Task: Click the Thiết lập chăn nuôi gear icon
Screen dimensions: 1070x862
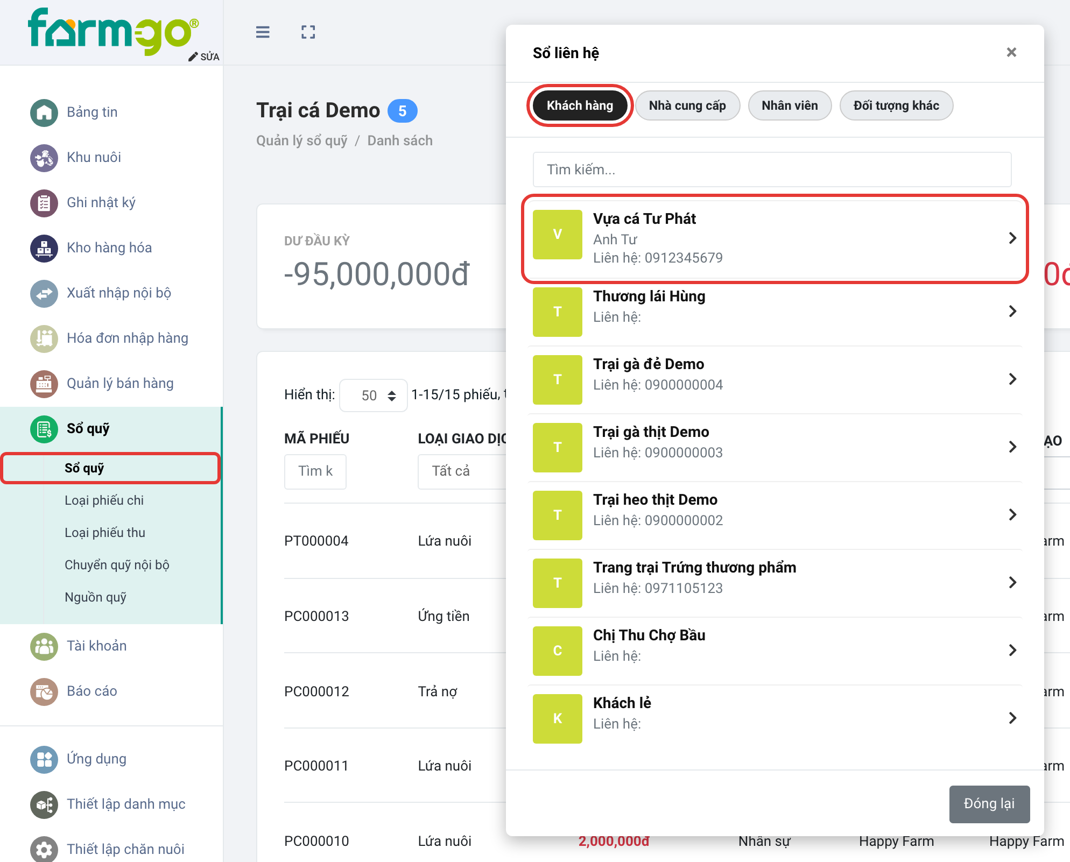Action: coord(44,850)
